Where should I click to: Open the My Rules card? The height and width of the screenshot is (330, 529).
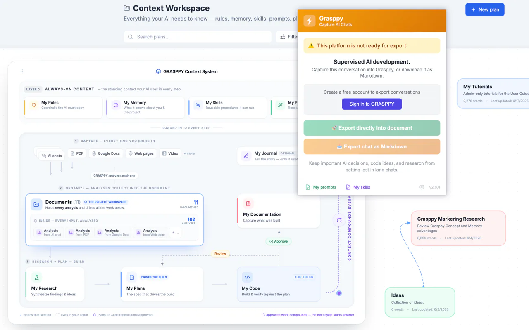tap(63, 107)
